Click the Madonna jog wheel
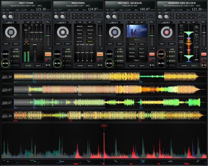208x166 pixels. [x=63, y=32]
